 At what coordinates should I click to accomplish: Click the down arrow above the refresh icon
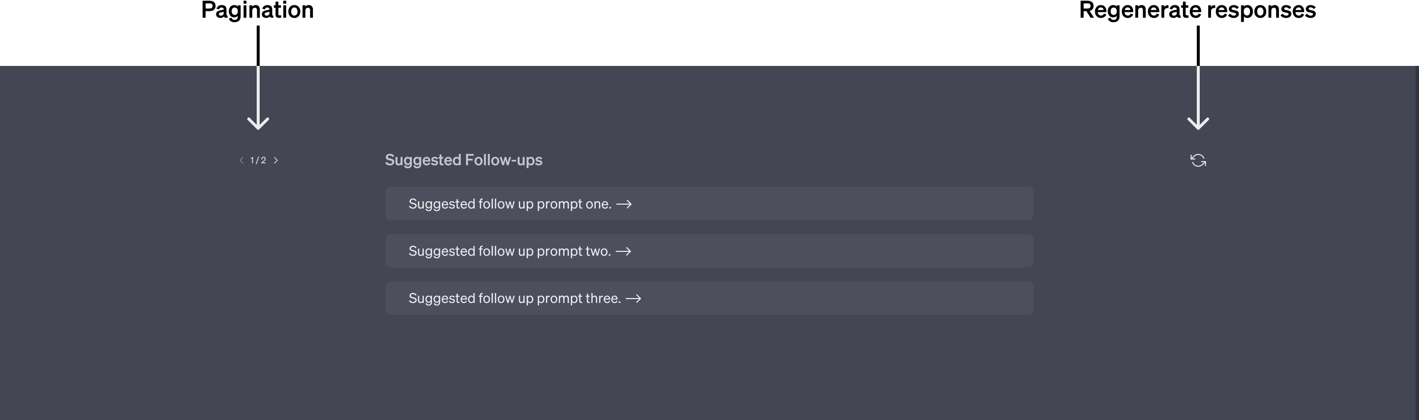coord(1198,99)
